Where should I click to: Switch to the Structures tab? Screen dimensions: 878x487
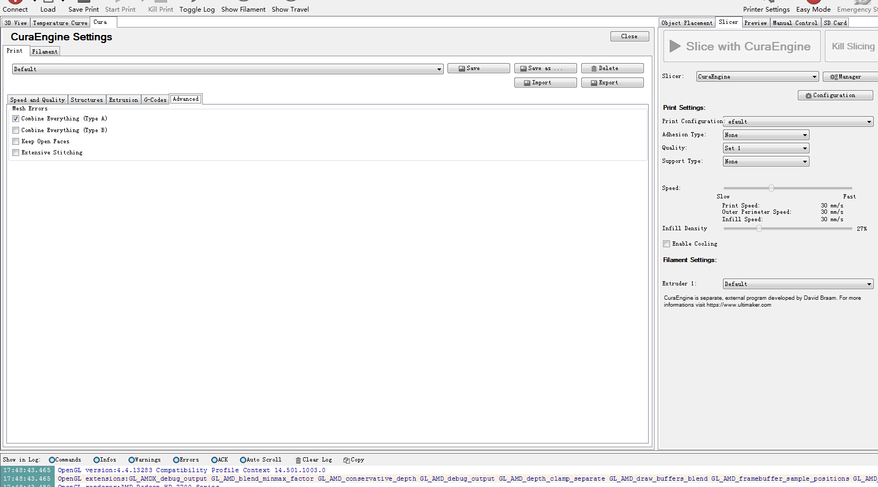(x=87, y=100)
